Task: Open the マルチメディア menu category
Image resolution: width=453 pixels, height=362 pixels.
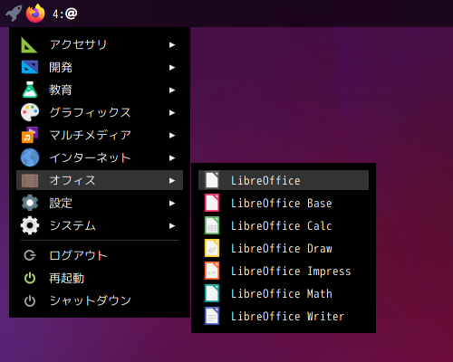Action: (x=100, y=136)
